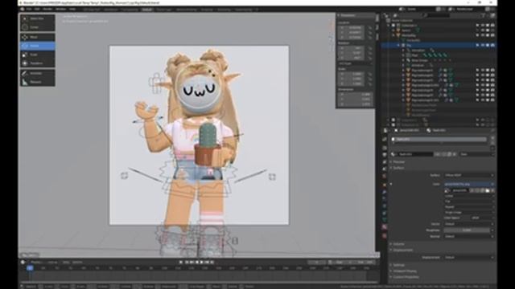Screen dimensions: 515x289
Task: Select the Move tool
Action: point(38,37)
